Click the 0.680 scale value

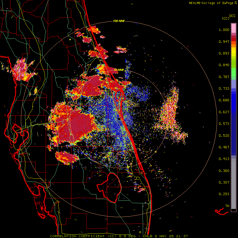(224, 100)
